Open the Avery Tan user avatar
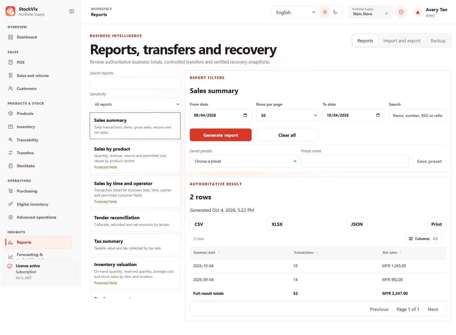456x335 pixels. 418,12
